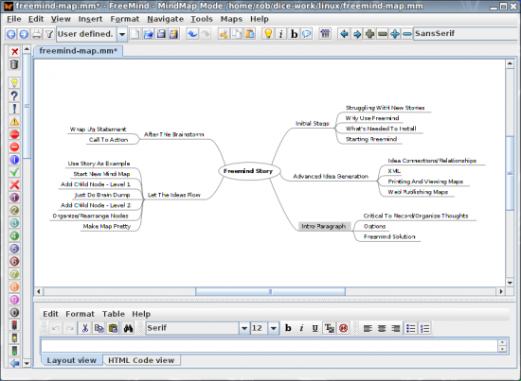Screen dimensions: 521x381
Task: Save the map with floppy disk icon
Action: coord(161,34)
